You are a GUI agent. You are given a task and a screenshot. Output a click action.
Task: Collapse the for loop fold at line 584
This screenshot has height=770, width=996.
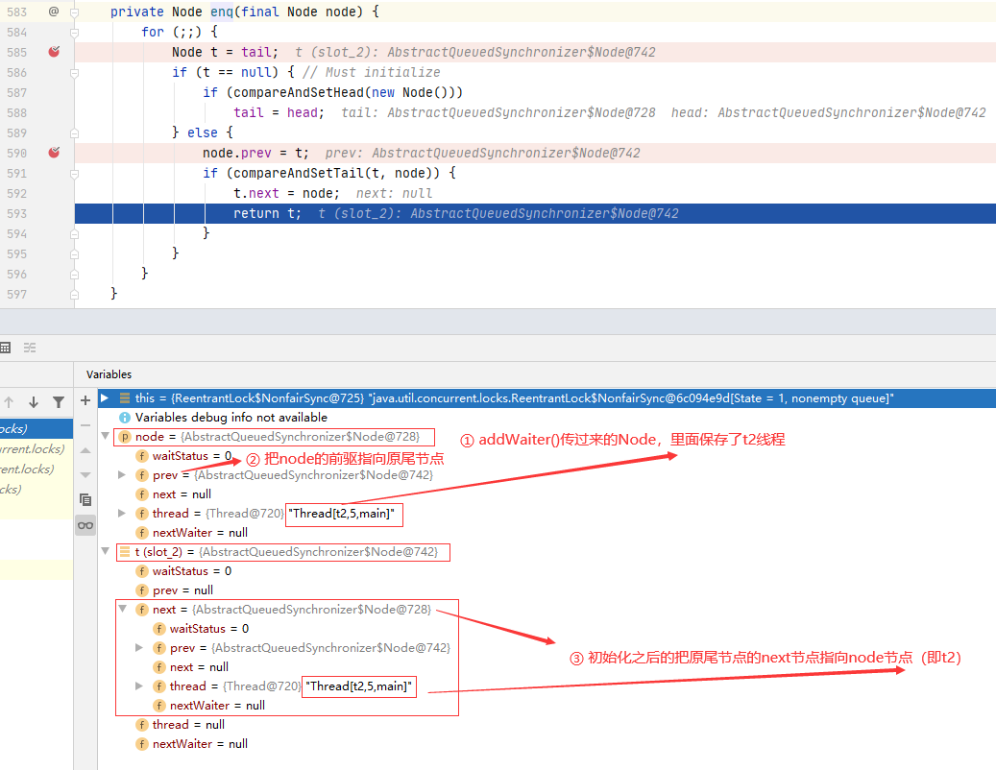74,32
